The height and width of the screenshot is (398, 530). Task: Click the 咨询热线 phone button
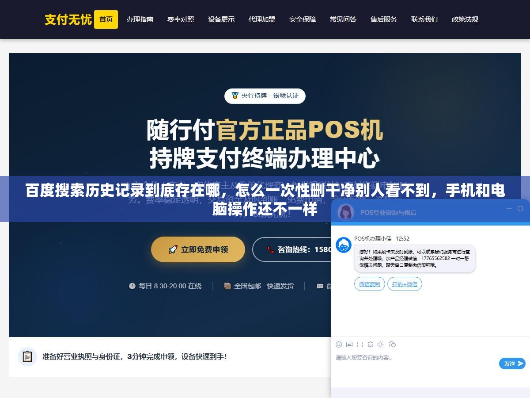[292, 249]
